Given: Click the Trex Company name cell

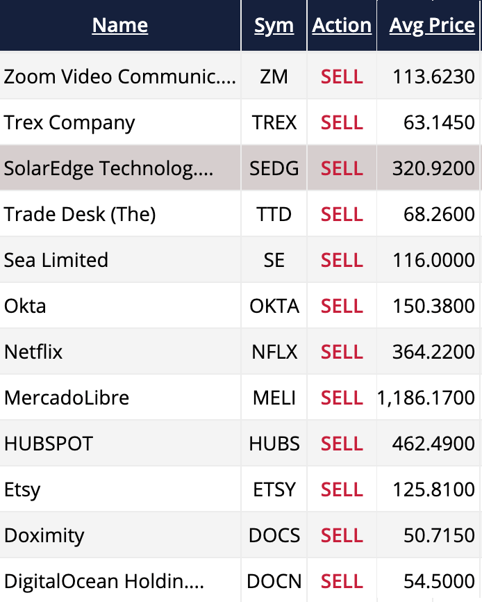Looking at the screenshot, I should tap(69, 123).
